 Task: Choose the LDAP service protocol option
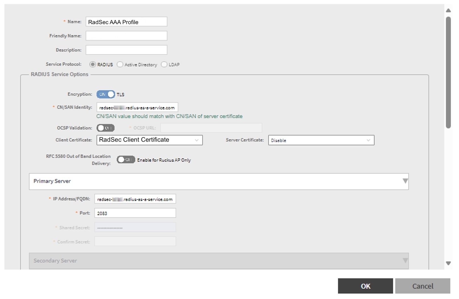164,65
